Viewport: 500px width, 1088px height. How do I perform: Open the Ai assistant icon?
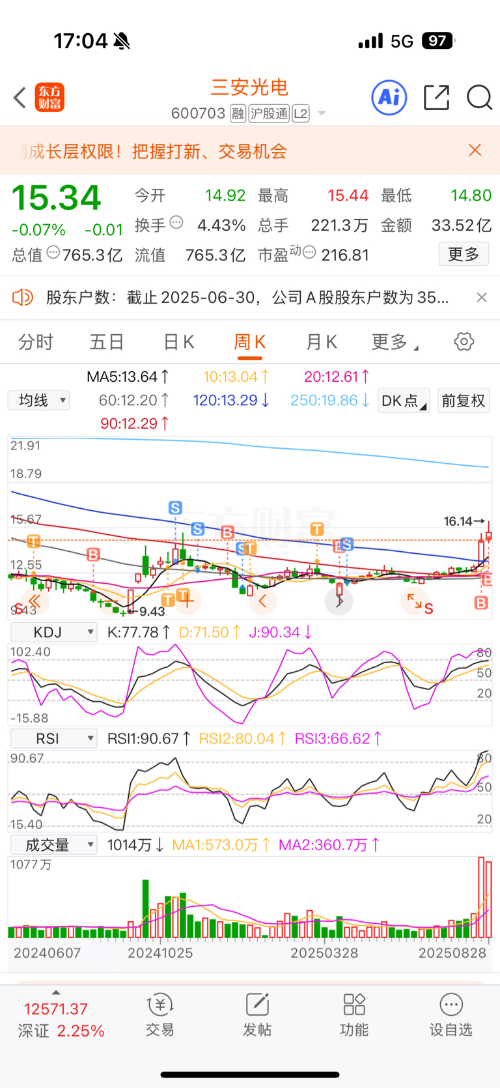389,98
